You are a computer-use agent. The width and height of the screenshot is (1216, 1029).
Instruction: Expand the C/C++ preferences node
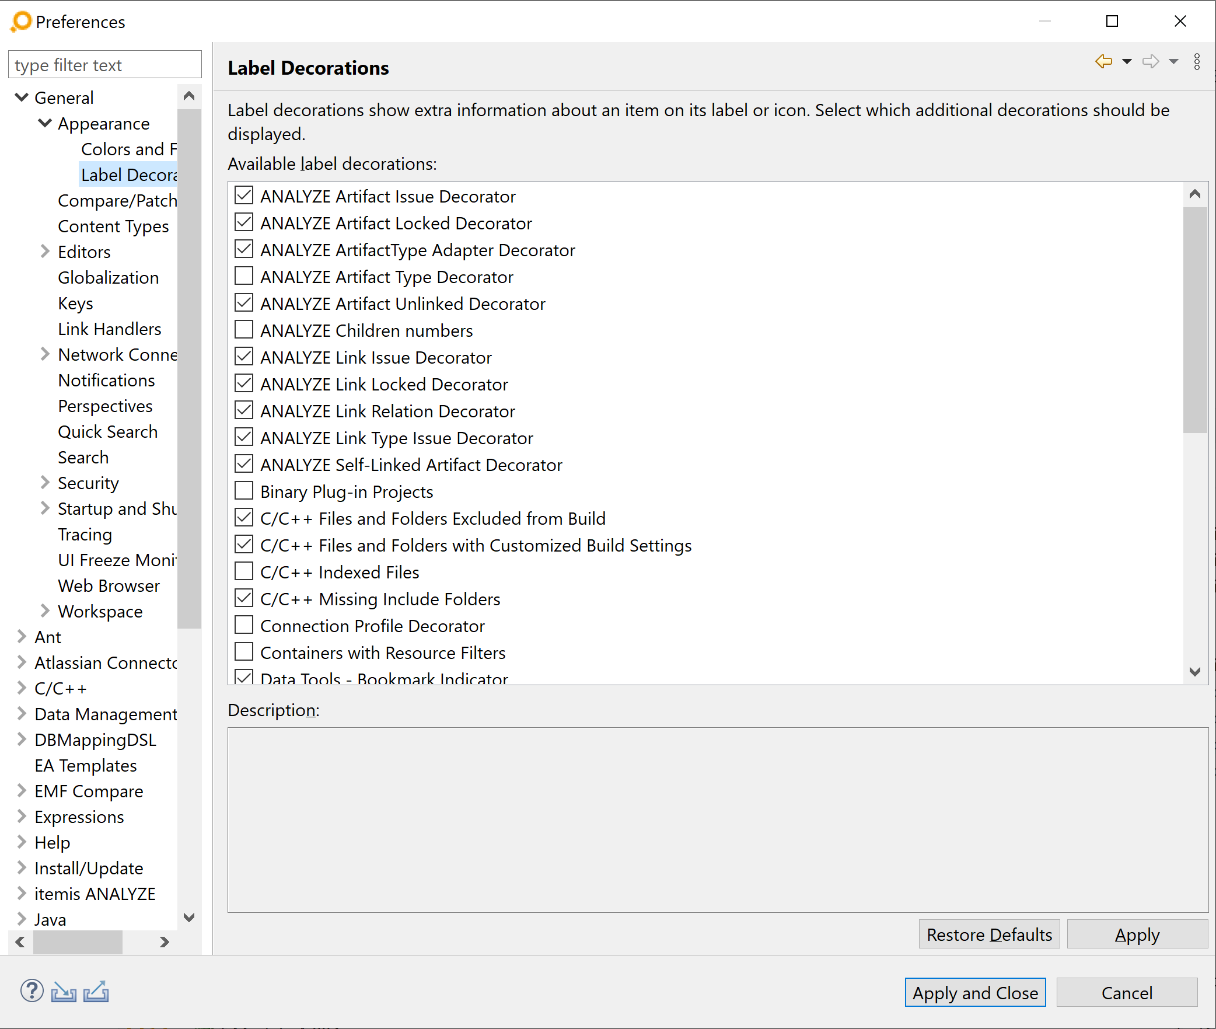22,688
